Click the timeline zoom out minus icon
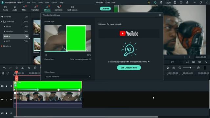The height and width of the screenshot is (118, 210). [180, 68]
